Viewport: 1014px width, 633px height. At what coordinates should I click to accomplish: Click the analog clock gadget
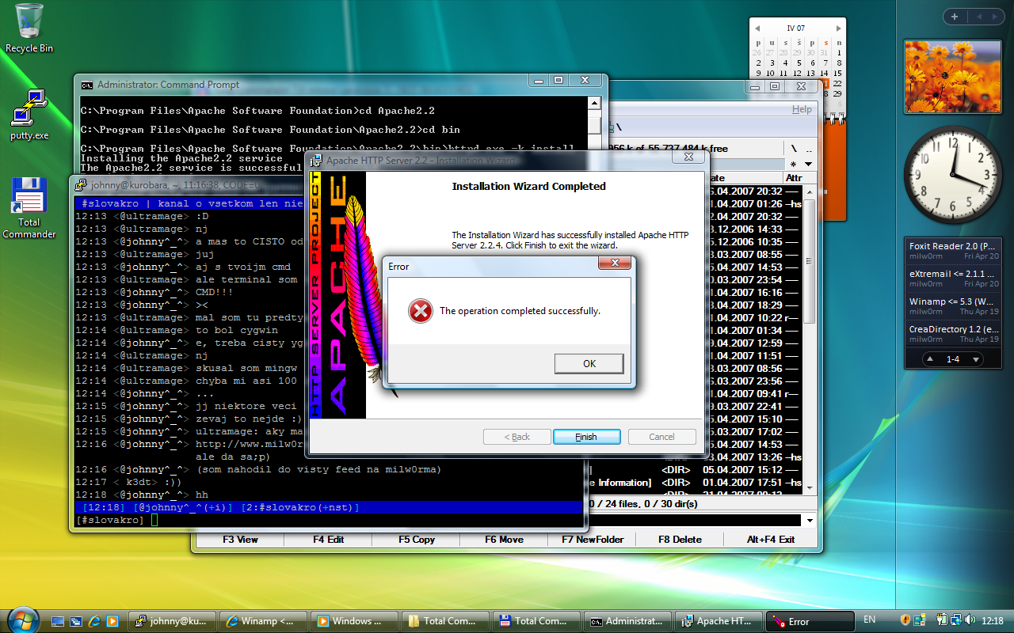click(953, 174)
